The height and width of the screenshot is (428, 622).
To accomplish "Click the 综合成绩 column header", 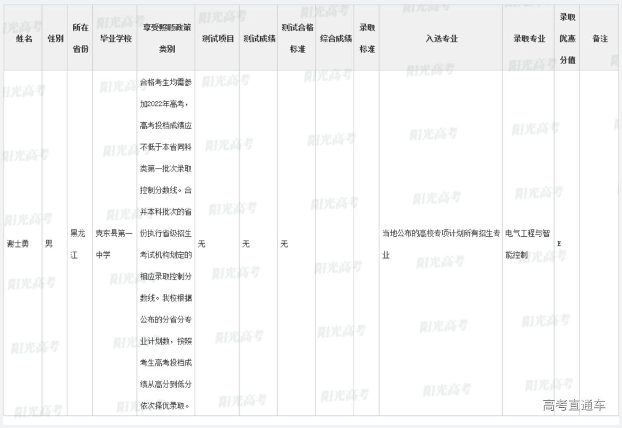I will tap(335, 39).
